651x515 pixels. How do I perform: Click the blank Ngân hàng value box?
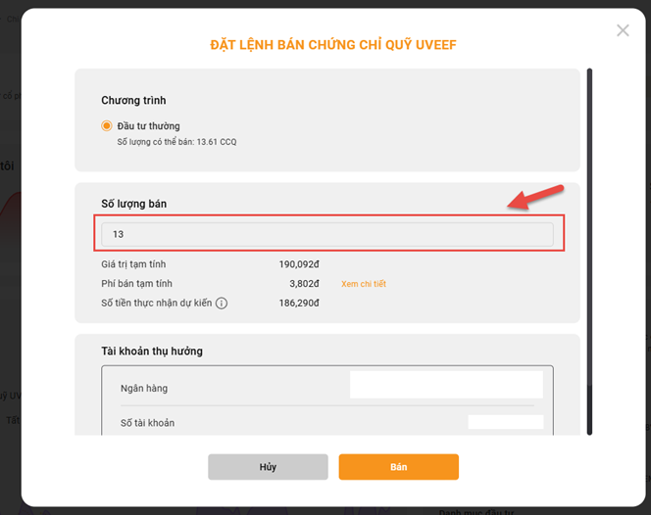pos(446,385)
